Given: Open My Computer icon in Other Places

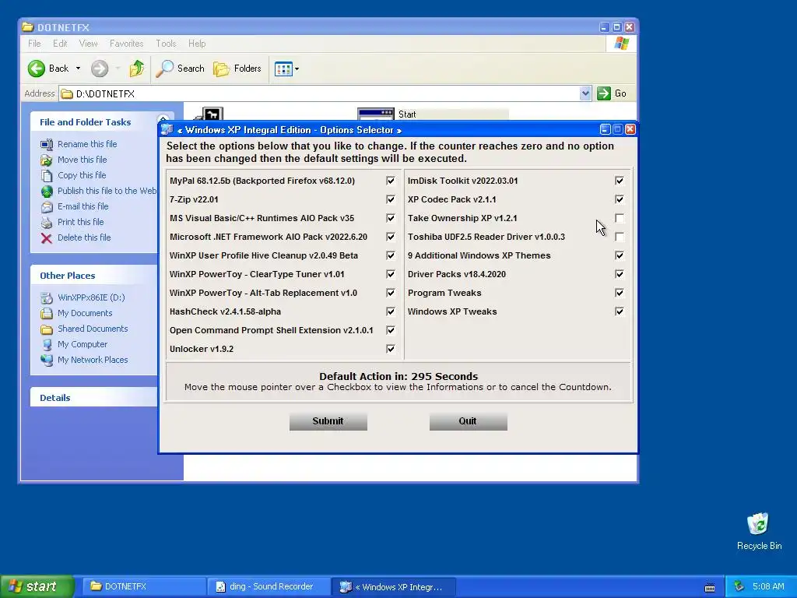Looking at the screenshot, I should (x=46, y=345).
